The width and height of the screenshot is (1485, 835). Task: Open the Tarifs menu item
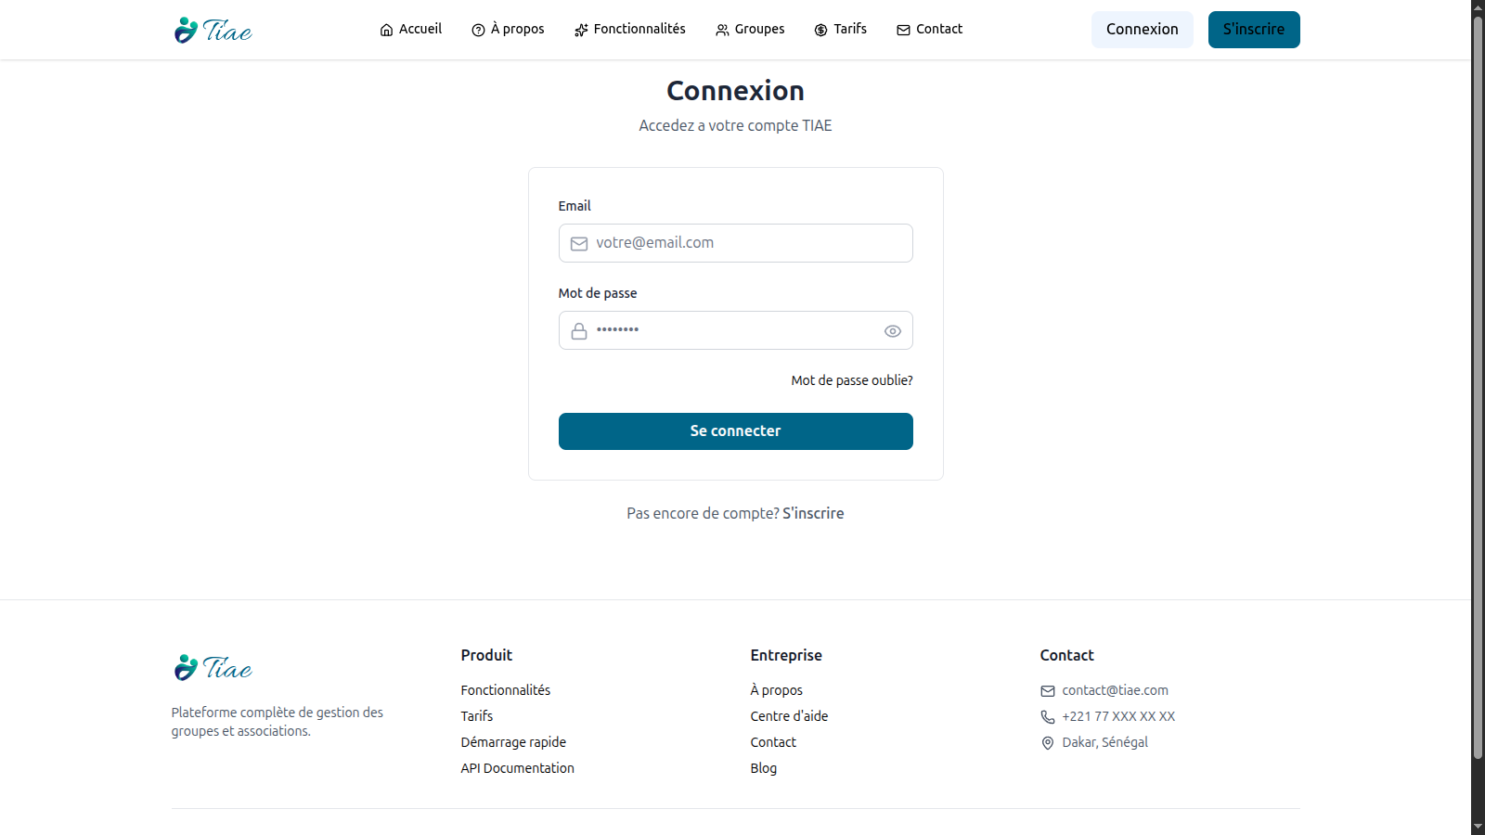[x=849, y=29]
